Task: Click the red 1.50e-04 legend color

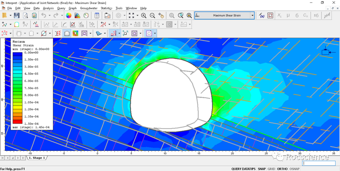Action: click(17, 122)
